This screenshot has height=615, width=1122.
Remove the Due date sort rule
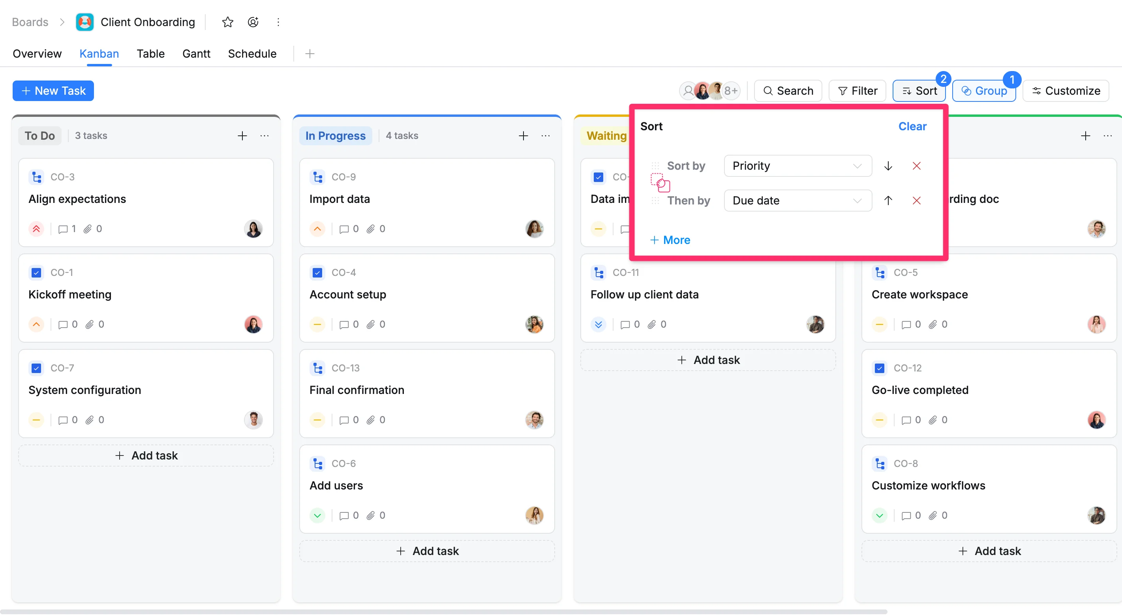[x=916, y=201]
